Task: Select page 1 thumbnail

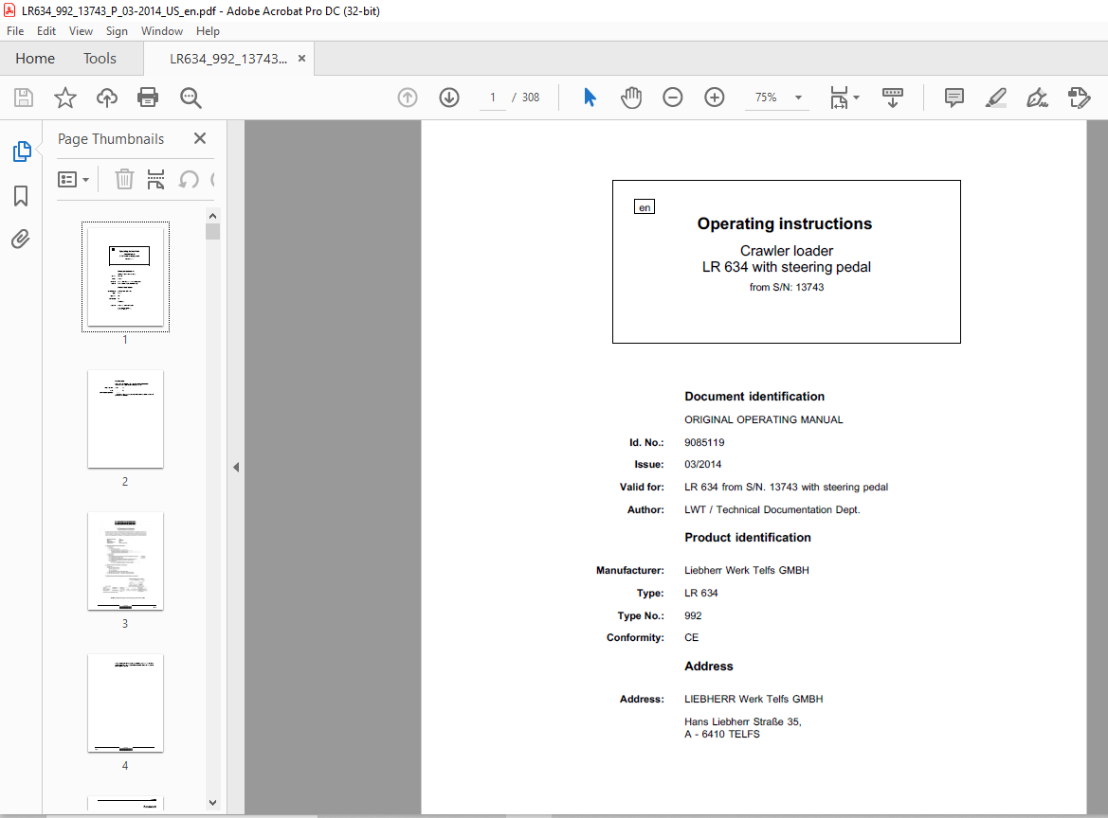Action: (126, 276)
